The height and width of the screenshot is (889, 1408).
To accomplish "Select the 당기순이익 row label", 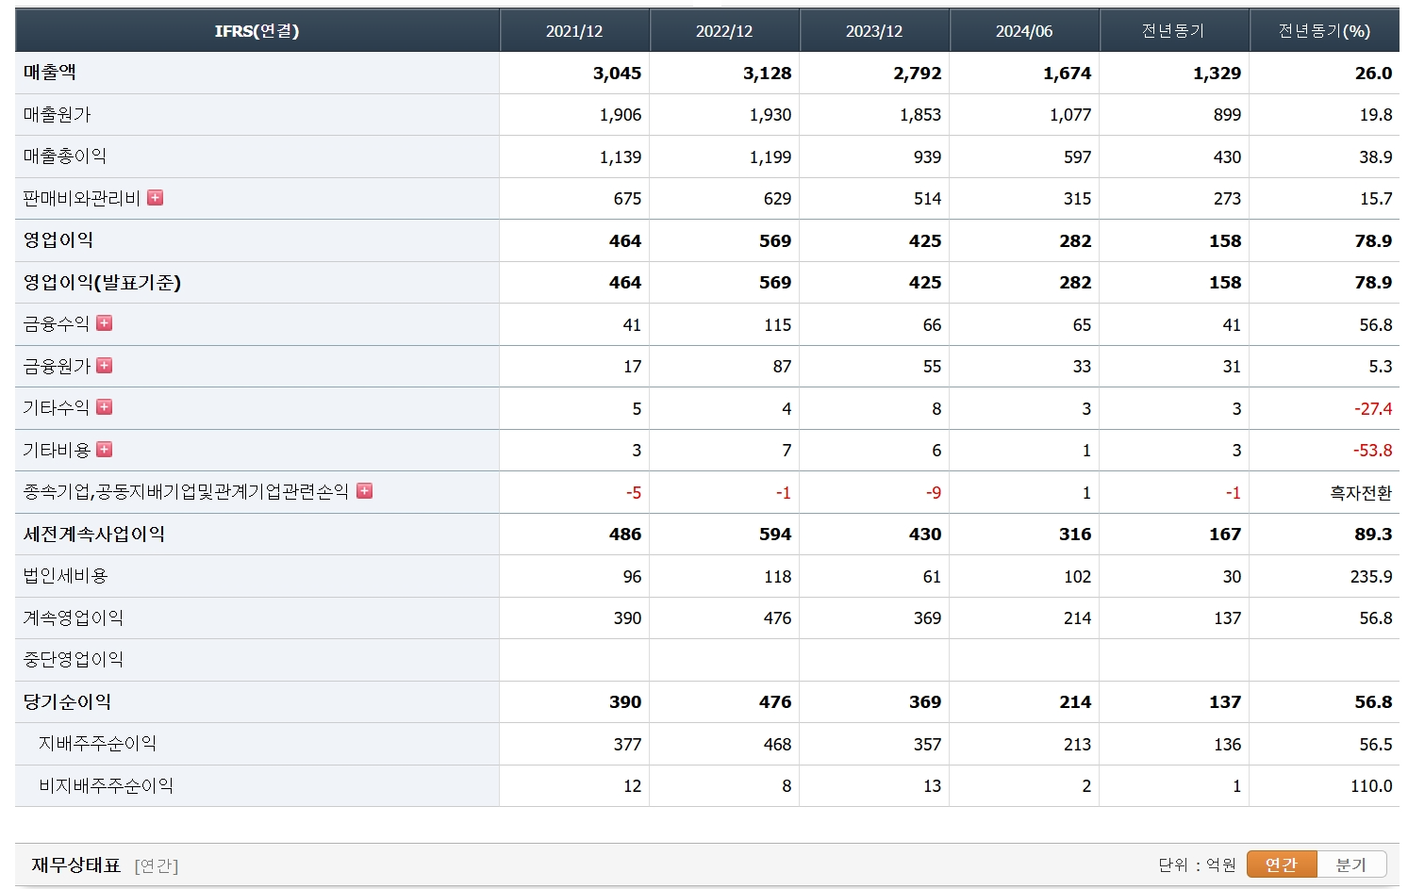I will (x=67, y=702).
